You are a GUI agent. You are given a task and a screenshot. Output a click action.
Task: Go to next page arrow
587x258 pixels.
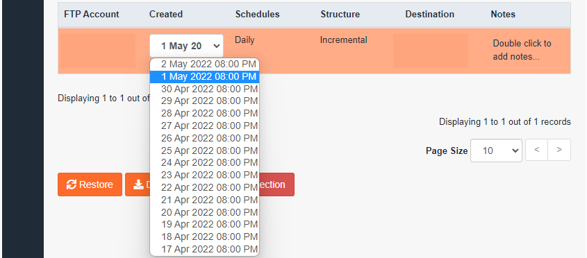tap(559, 150)
